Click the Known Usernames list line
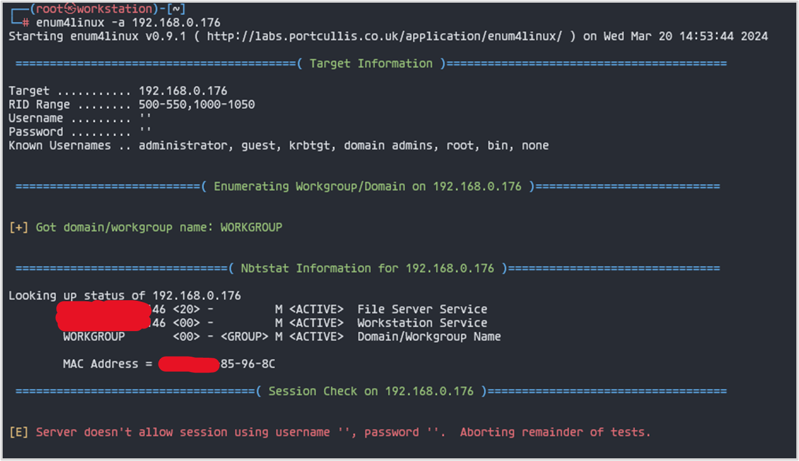799x461 pixels. [278, 146]
